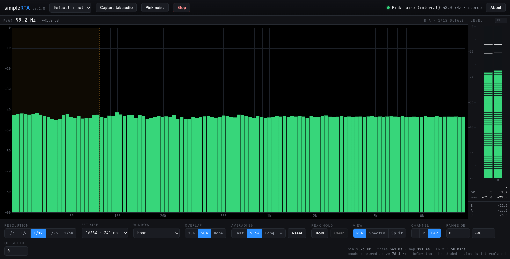
Task: Enable peak Hold
Action: 320,233
